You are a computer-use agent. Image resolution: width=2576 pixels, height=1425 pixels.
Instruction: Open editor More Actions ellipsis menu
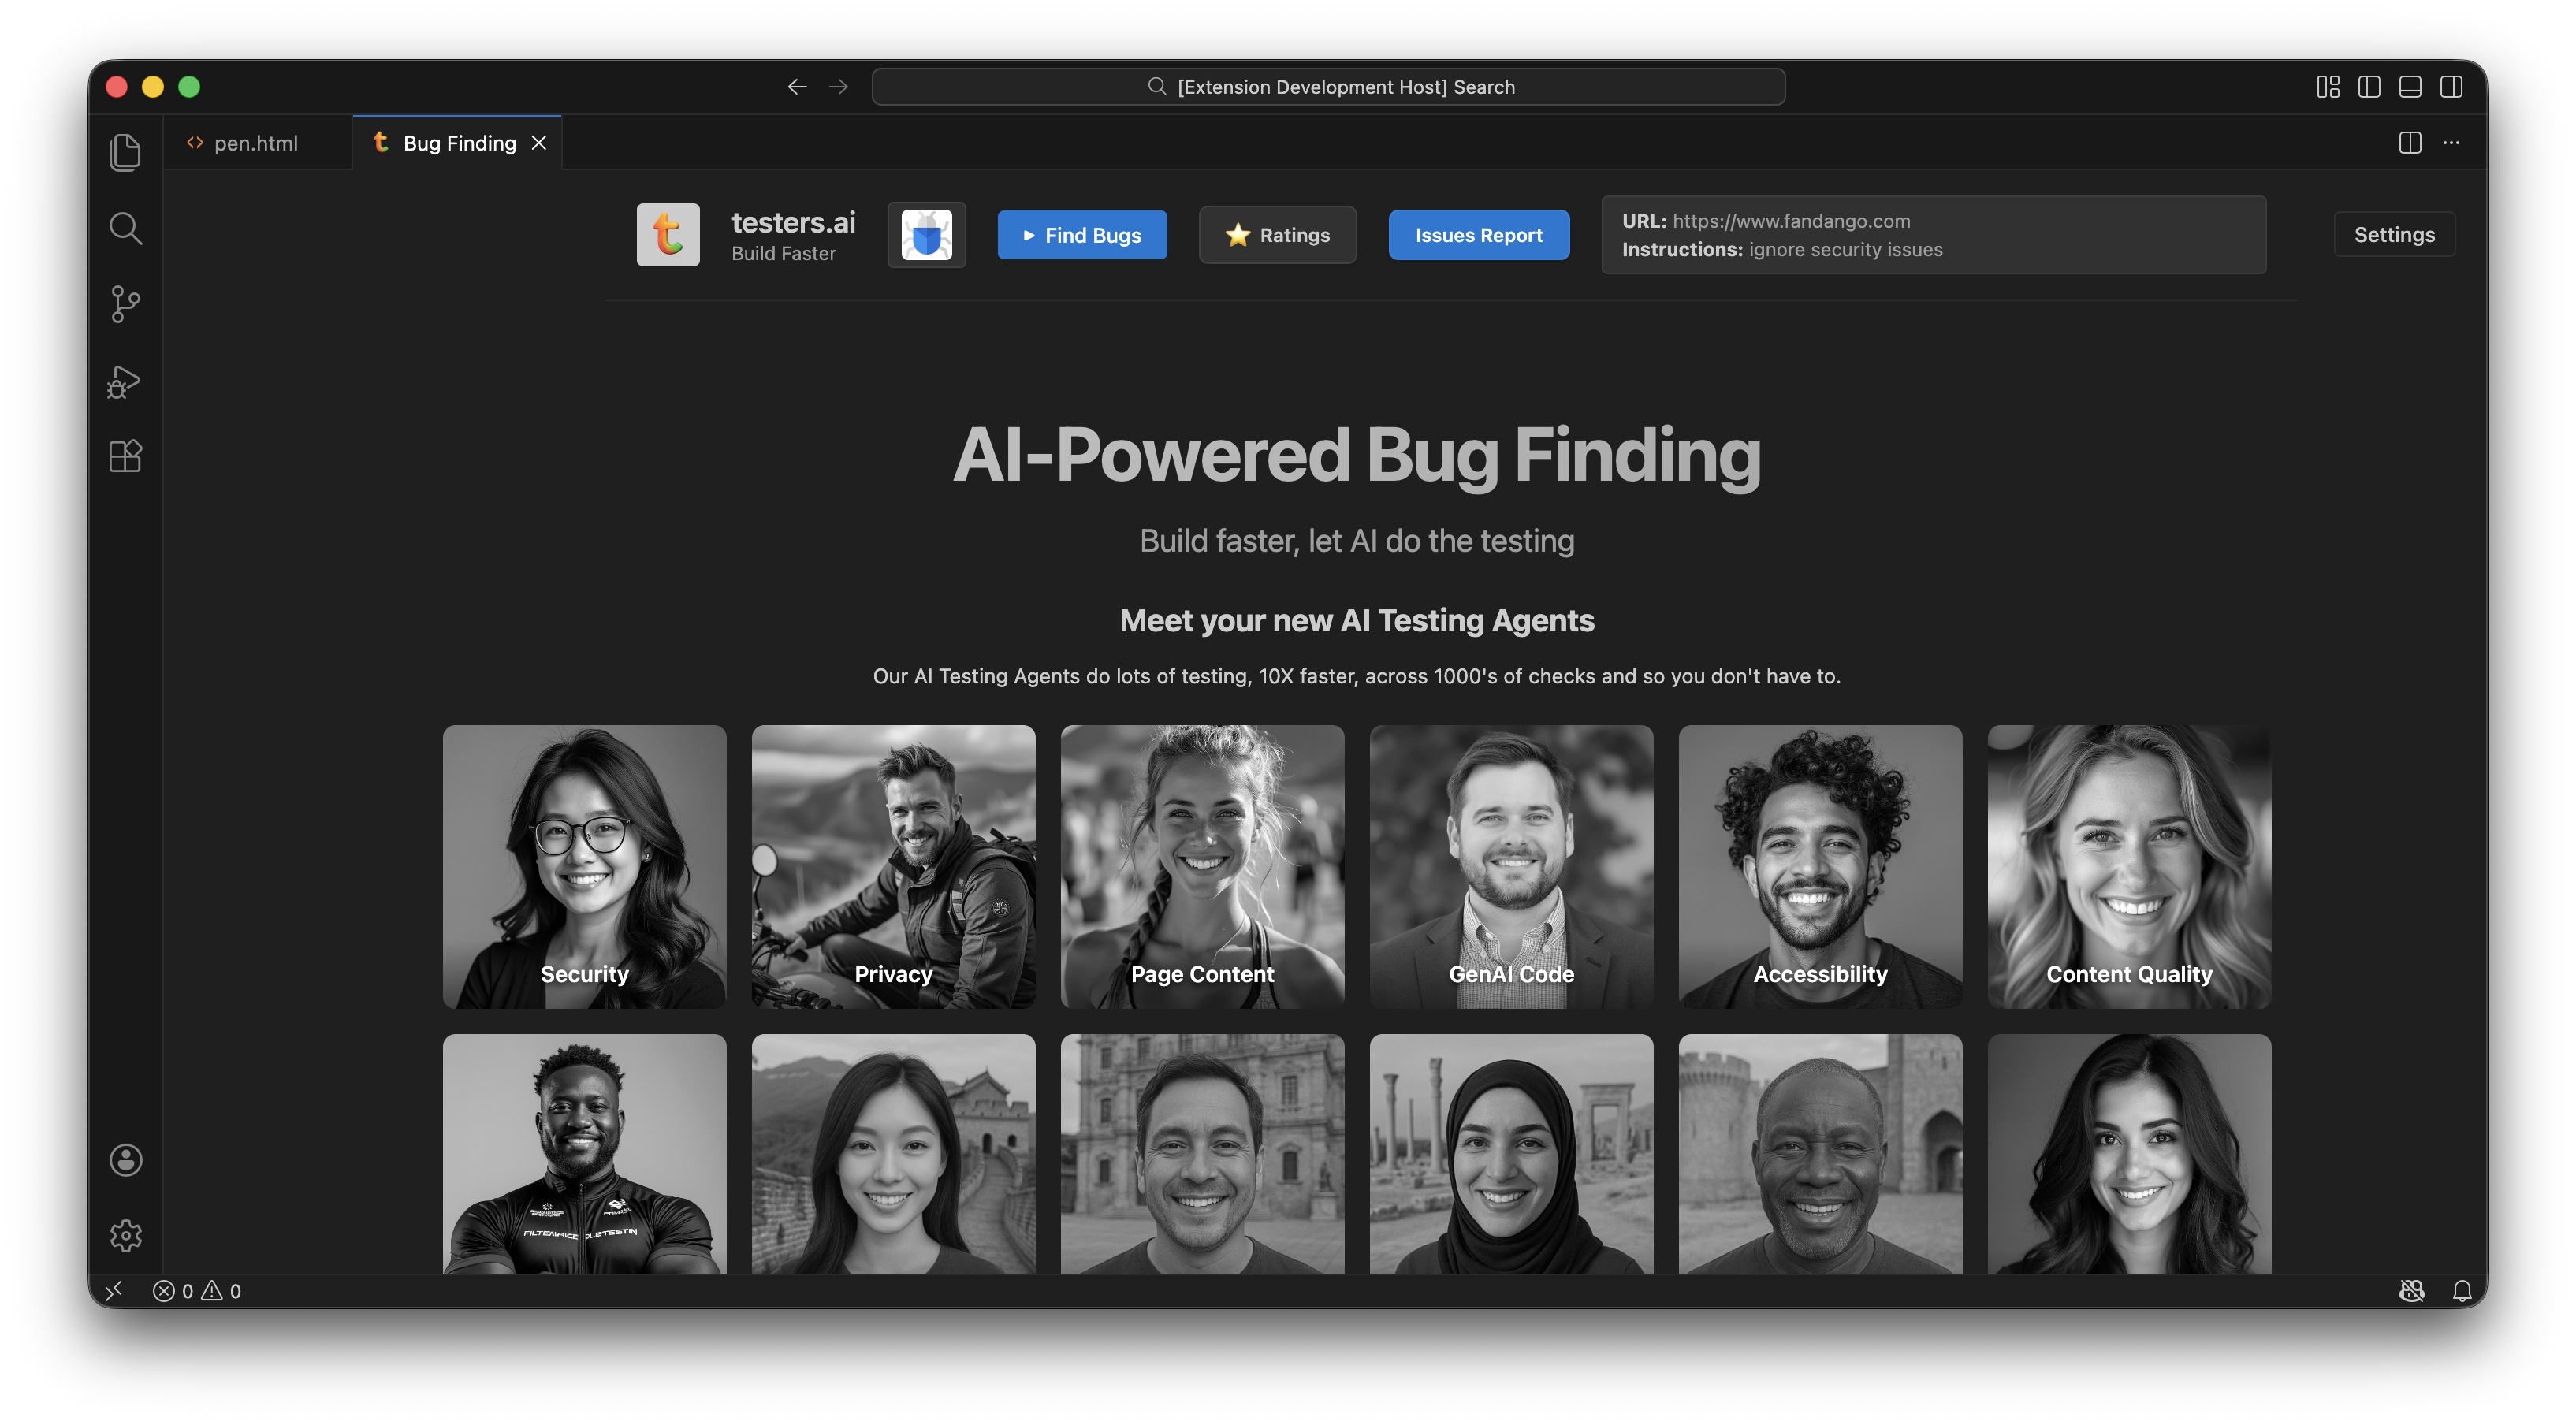click(2451, 143)
